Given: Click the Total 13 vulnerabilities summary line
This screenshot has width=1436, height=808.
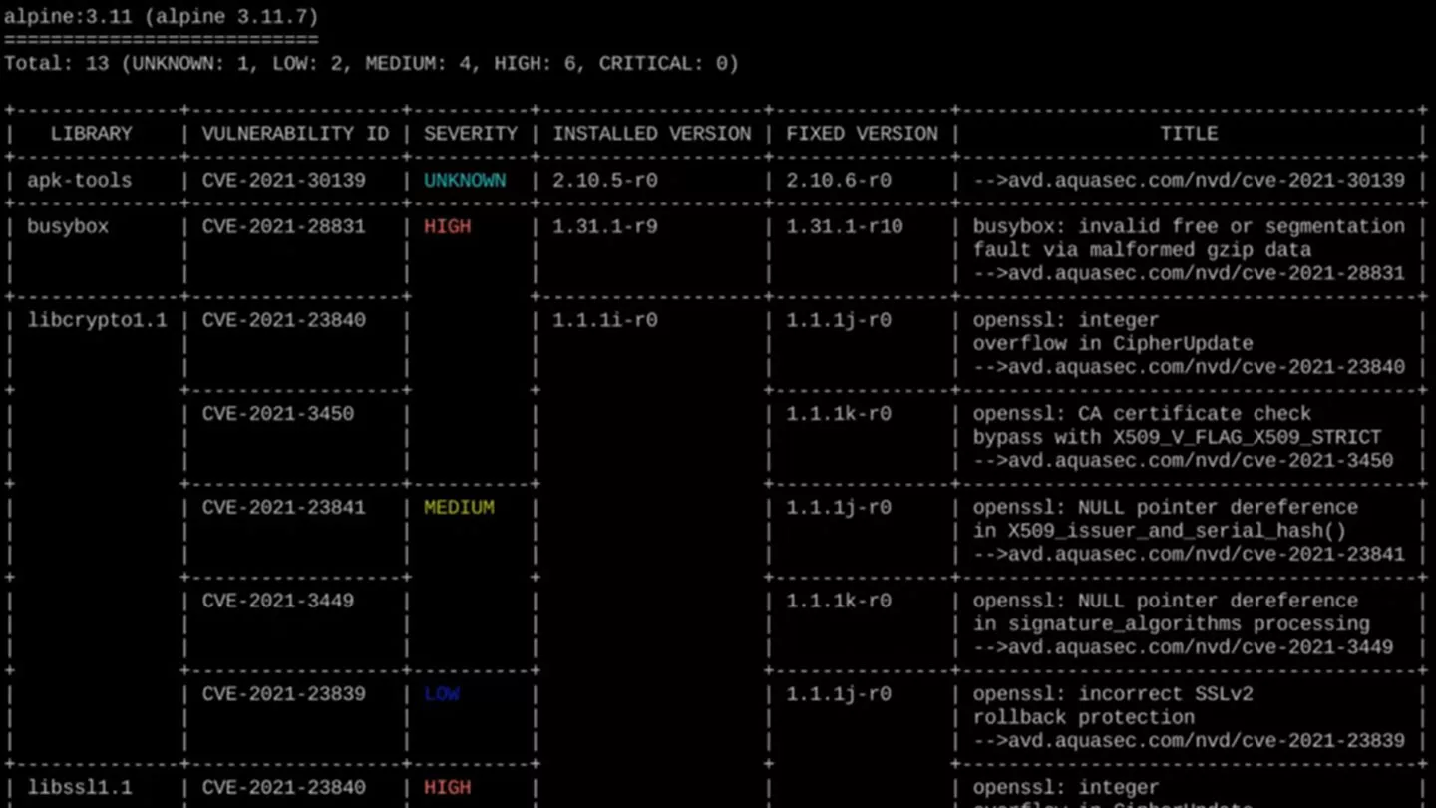Looking at the screenshot, I should point(371,64).
